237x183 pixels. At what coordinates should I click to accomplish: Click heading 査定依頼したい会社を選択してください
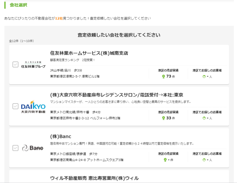[119, 35]
